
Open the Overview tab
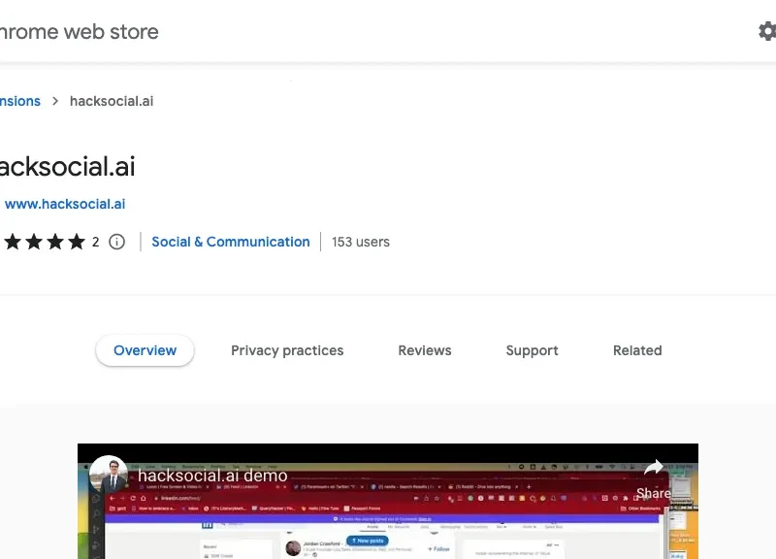145,350
